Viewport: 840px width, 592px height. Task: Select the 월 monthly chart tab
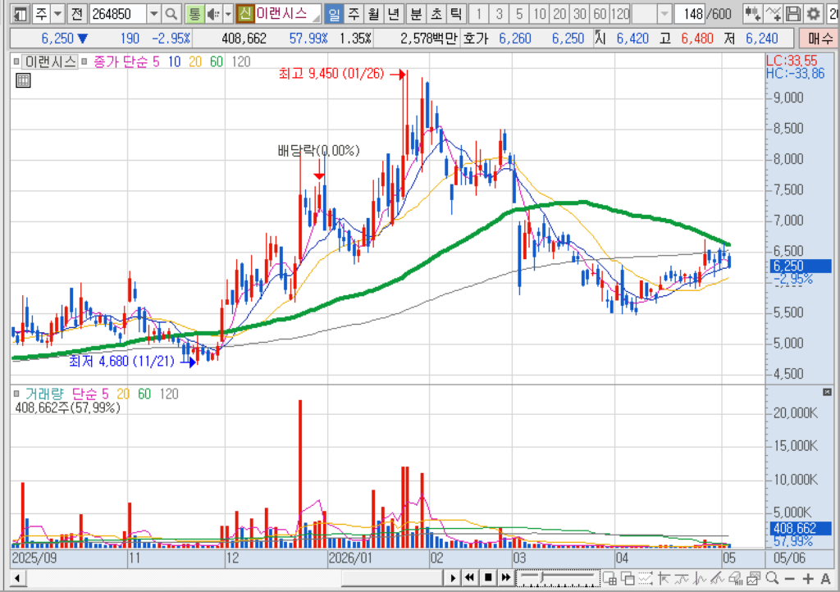(x=373, y=14)
